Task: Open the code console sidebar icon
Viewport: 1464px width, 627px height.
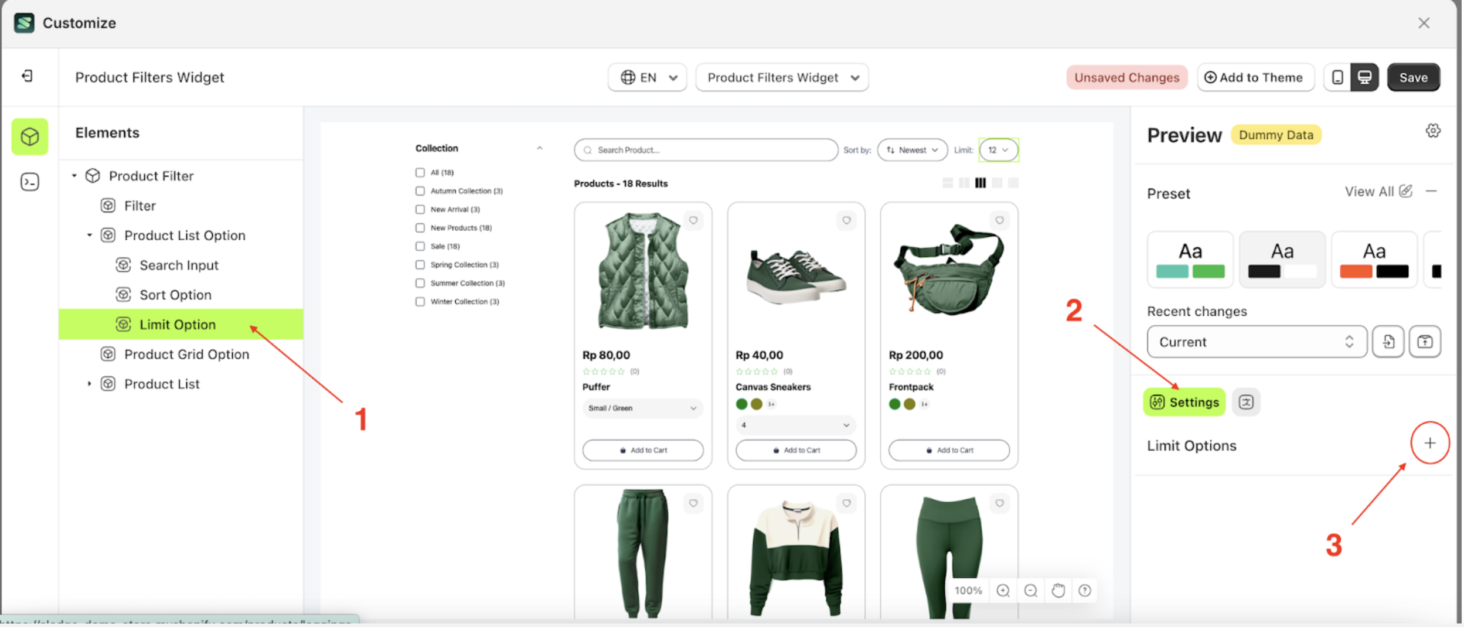Action: (29, 182)
